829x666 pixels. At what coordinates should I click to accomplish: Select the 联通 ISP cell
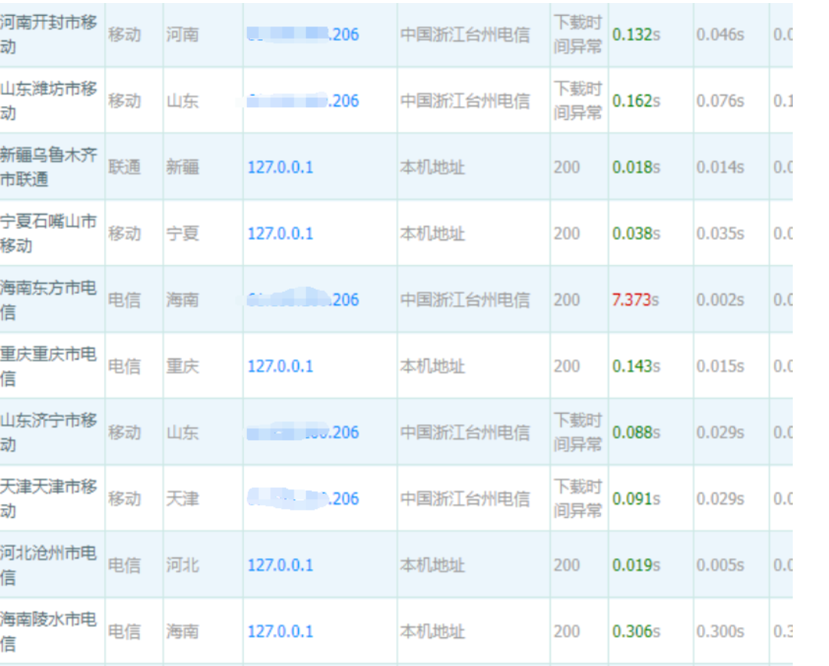124,167
